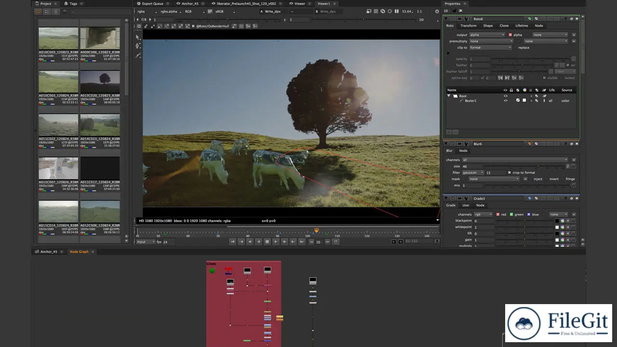Float the Roto6 properties panel
Viewport: 617px width, 347px height.
571,19
